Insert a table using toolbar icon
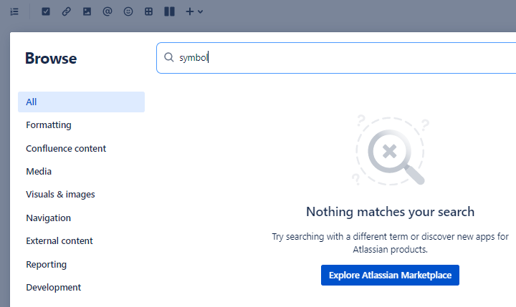 (149, 12)
